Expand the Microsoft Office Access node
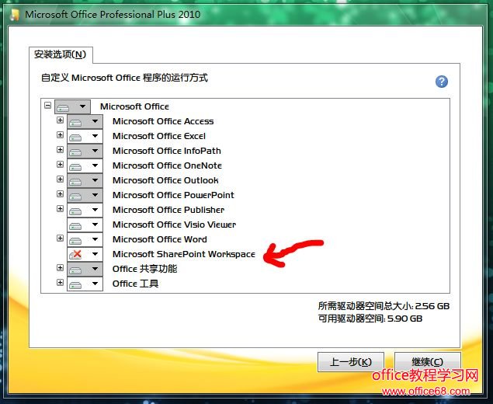Image resolution: width=493 pixels, height=404 pixels. [60, 120]
